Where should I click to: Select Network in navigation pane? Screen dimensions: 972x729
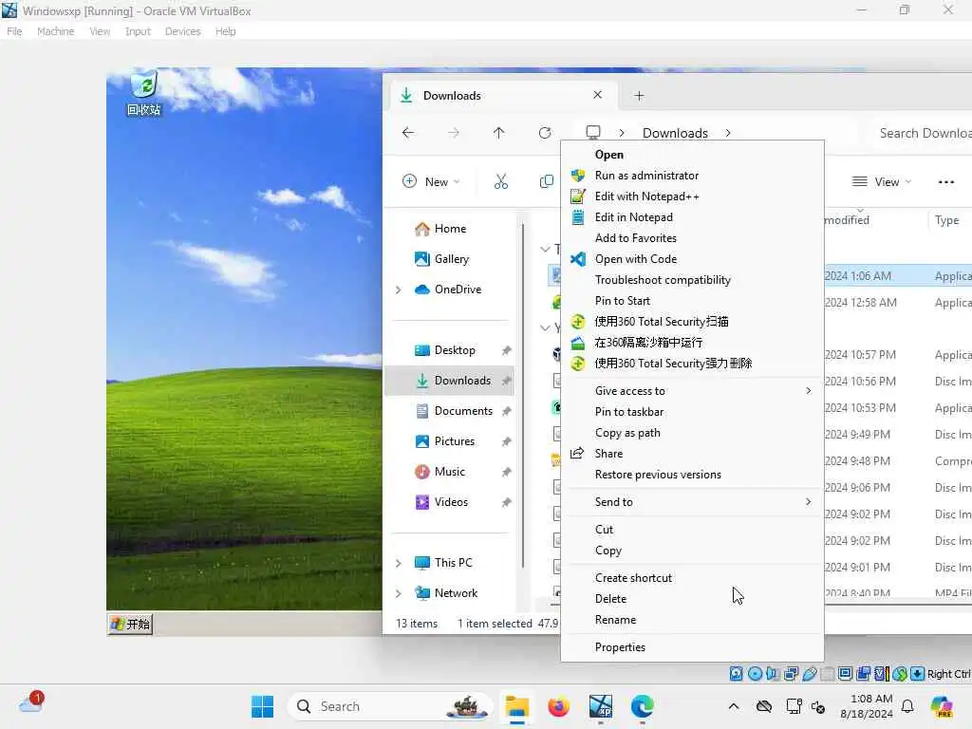[x=456, y=593]
